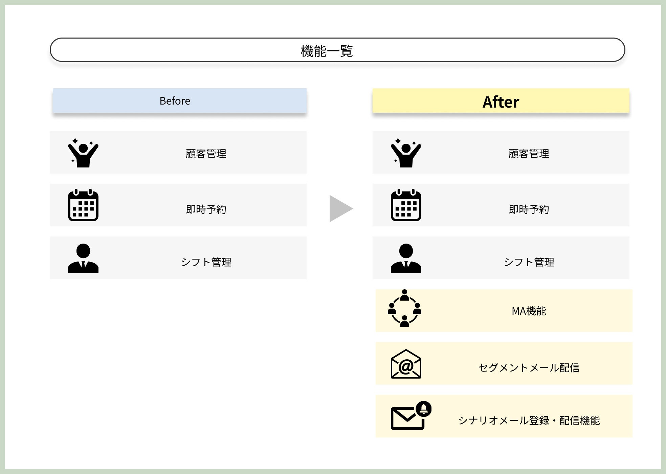Click the businessman icon in the After column

point(406,258)
